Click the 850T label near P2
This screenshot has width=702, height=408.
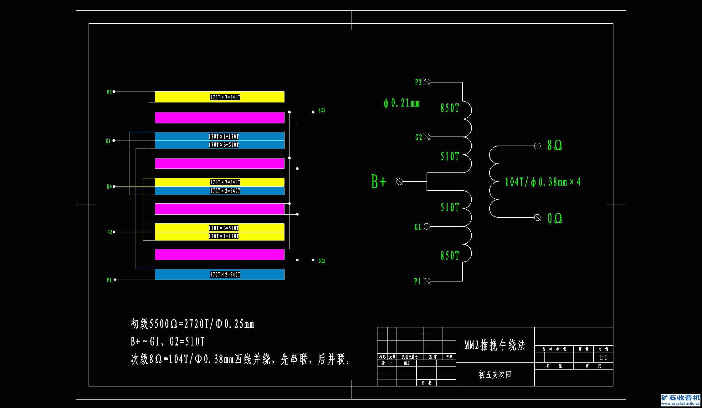(x=449, y=108)
